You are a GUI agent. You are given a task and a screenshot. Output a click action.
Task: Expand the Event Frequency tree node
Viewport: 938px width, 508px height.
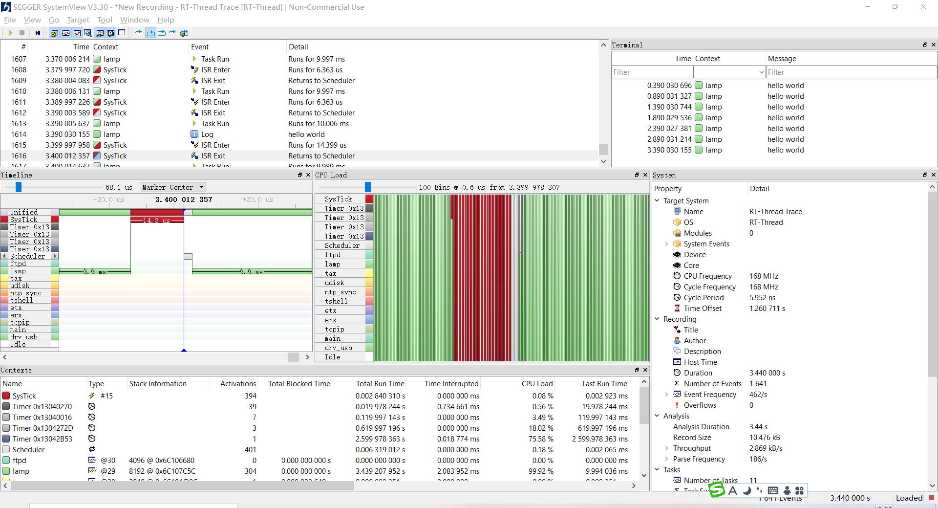click(x=667, y=394)
